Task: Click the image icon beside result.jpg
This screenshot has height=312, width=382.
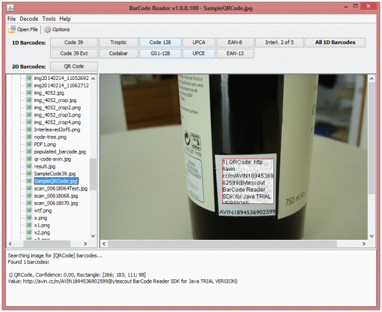Action: [x=29, y=166]
